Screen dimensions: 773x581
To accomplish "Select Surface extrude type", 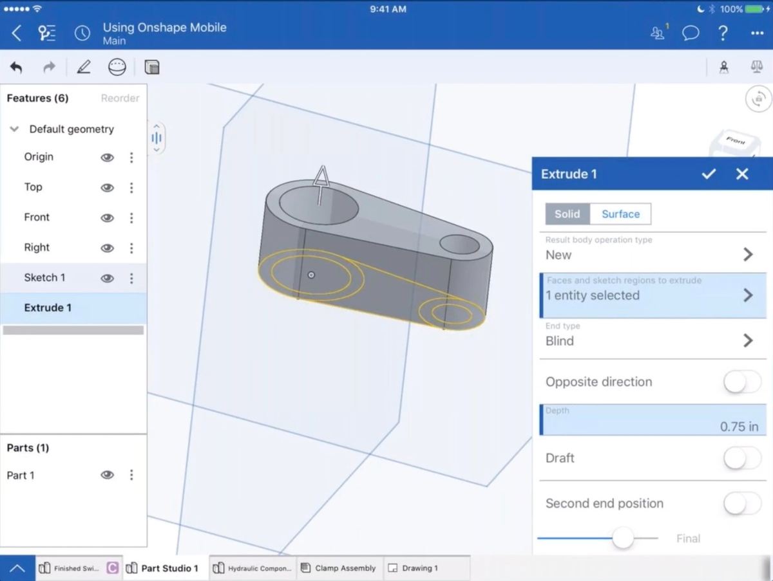I will (620, 214).
